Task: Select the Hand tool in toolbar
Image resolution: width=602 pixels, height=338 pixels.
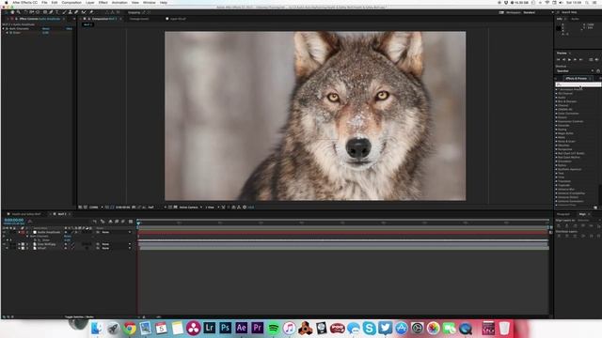Action: [12, 12]
